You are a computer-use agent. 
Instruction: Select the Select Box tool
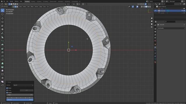click(x=2, y=10)
